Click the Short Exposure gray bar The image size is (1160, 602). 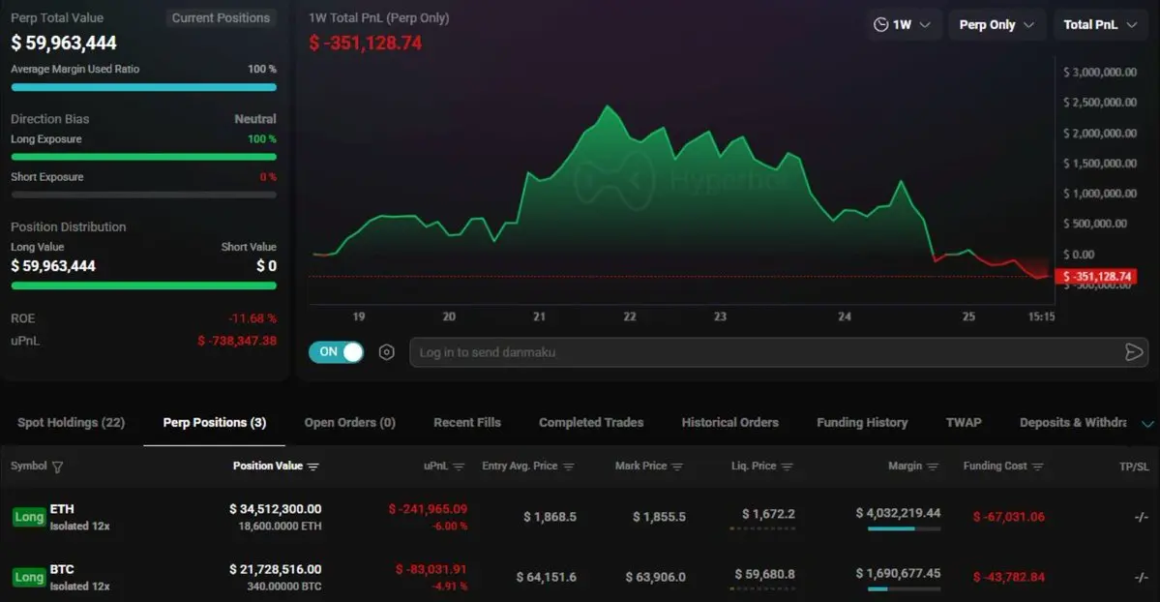coord(143,195)
